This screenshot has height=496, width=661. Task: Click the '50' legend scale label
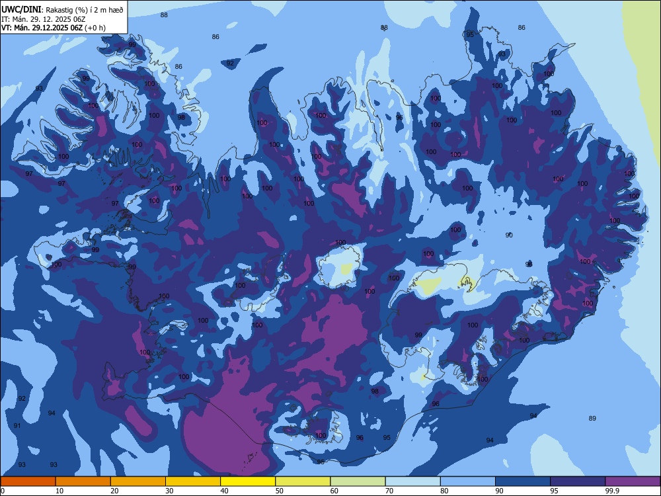point(280,491)
